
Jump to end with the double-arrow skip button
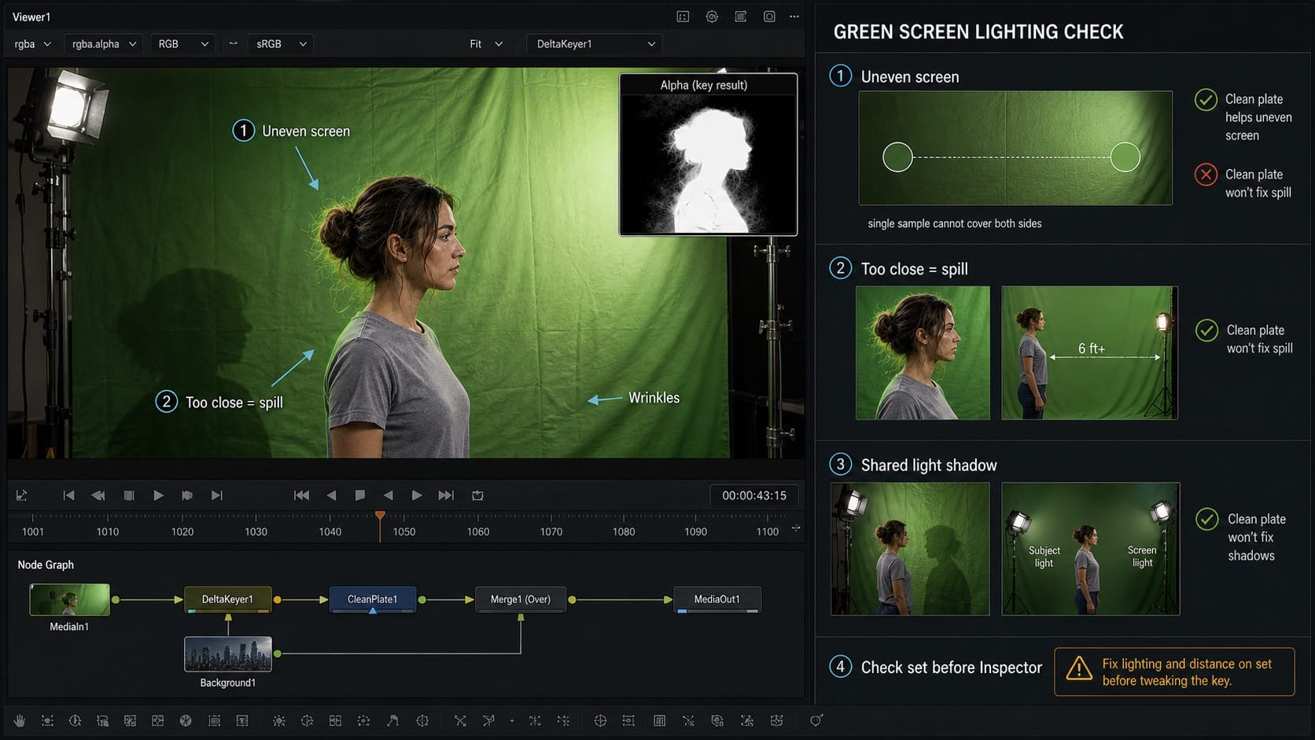coord(446,495)
